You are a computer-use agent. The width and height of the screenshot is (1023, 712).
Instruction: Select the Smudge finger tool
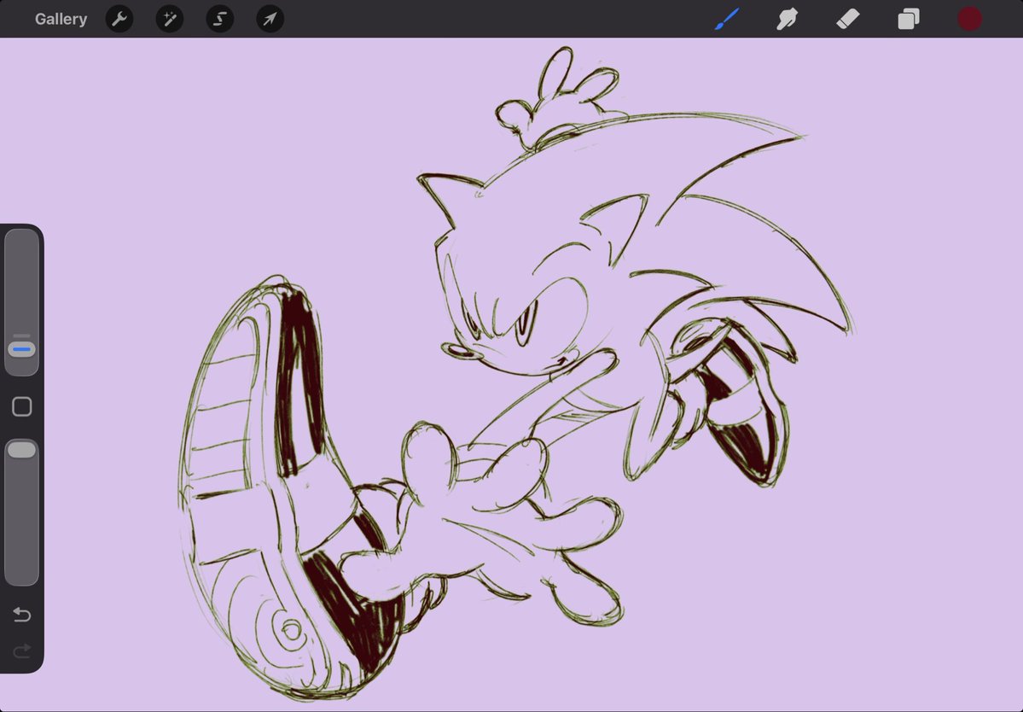point(788,19)
